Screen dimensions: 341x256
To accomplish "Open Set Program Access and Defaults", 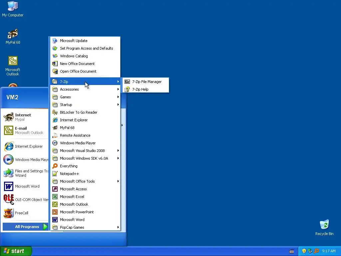I will click(85, 48).
